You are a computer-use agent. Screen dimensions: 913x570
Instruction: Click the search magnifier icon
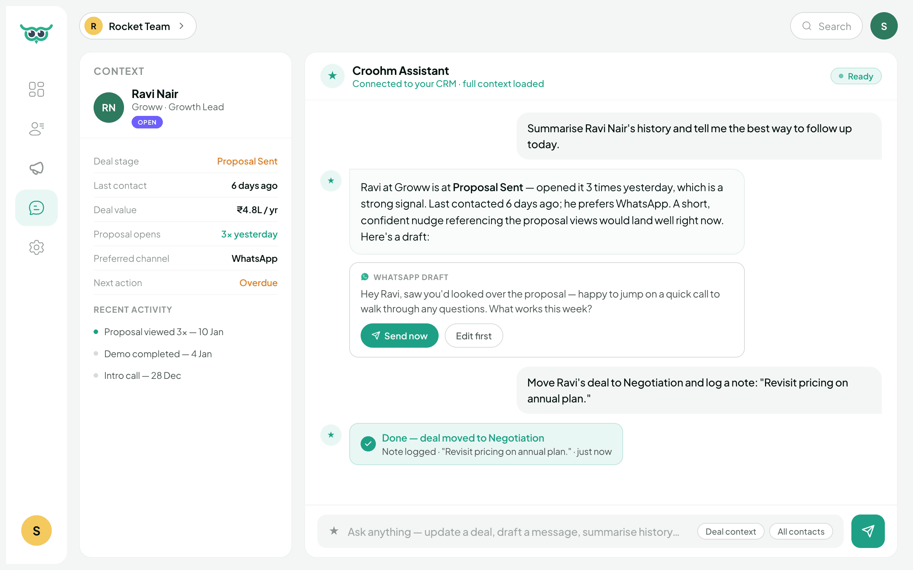click(x=807, y=26)
